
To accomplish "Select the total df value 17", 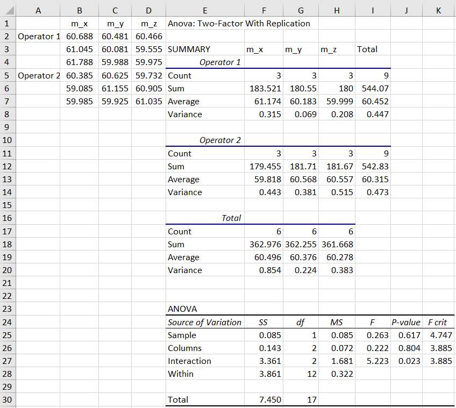I will click(x=312, y=399).
